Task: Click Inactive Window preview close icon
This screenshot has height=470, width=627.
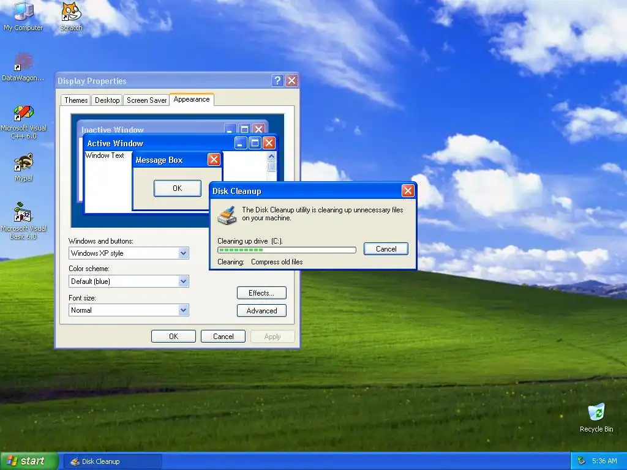Action: click(x=259, y=129)
